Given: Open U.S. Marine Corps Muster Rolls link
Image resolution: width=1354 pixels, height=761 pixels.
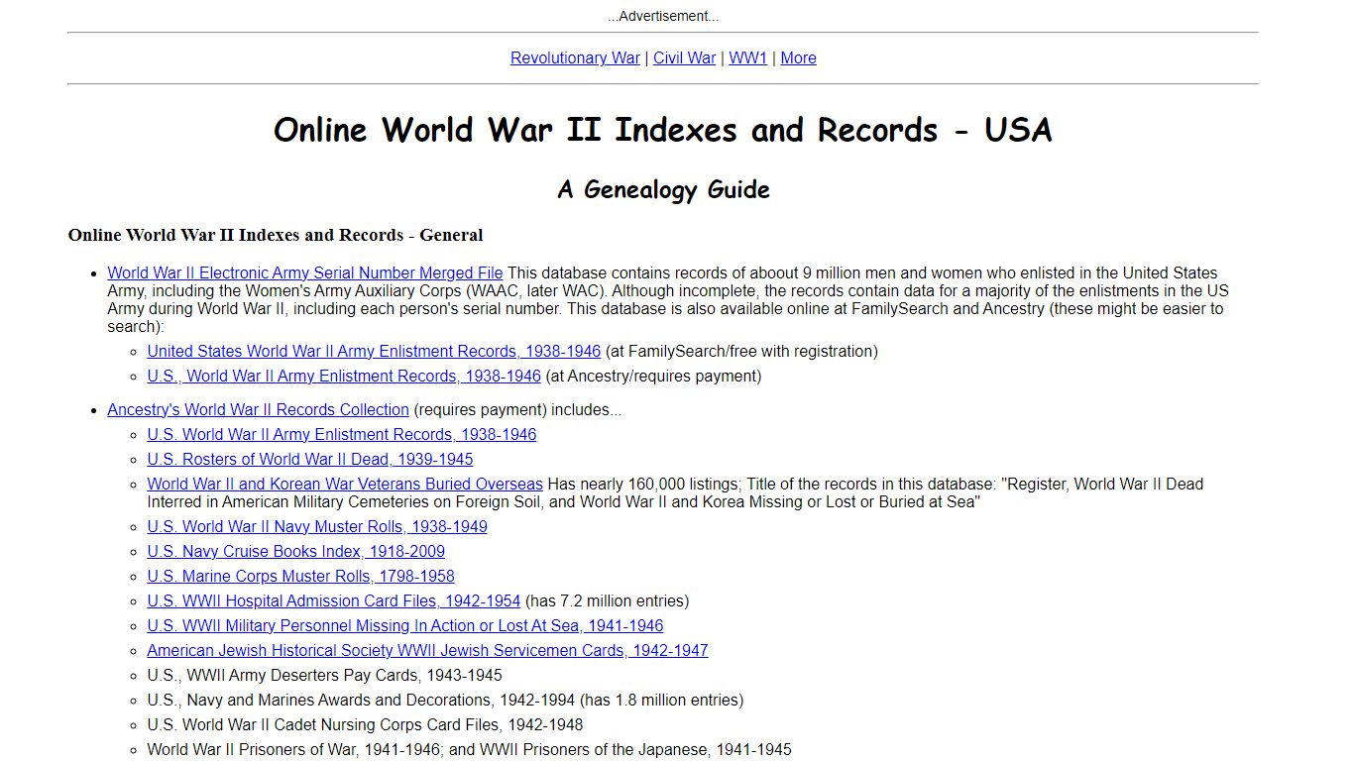Looking at the screenshot, I should coord(300,576).
